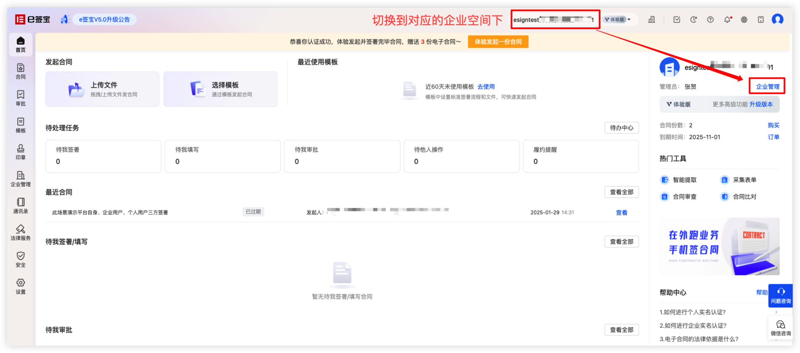Select the 待我审批 task card
The width and height of the screenshot is (800, 353).
point(342,156)
